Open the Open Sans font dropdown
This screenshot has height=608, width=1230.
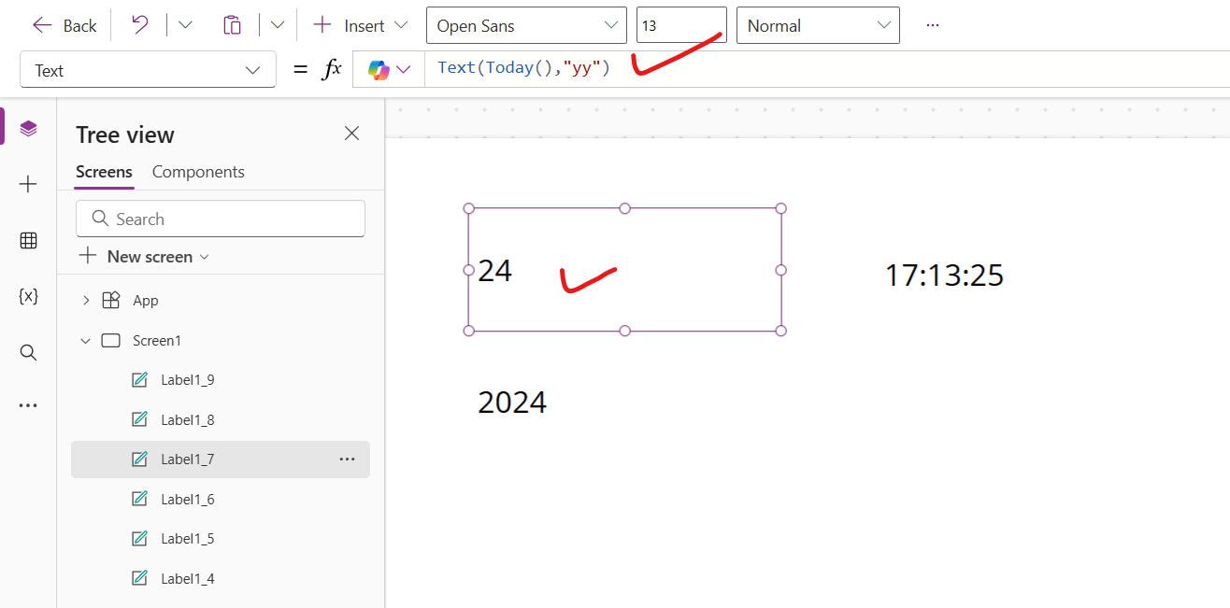coord(526,25)
